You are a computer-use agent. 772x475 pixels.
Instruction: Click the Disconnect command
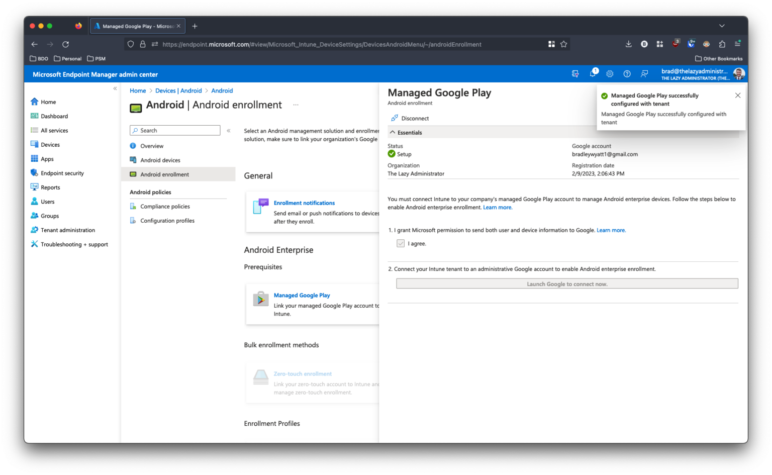[x=410, y=119]
